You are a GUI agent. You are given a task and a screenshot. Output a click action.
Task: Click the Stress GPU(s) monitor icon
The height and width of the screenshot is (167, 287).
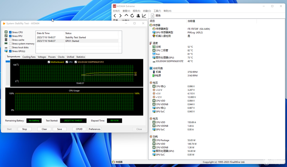point(6,51)
